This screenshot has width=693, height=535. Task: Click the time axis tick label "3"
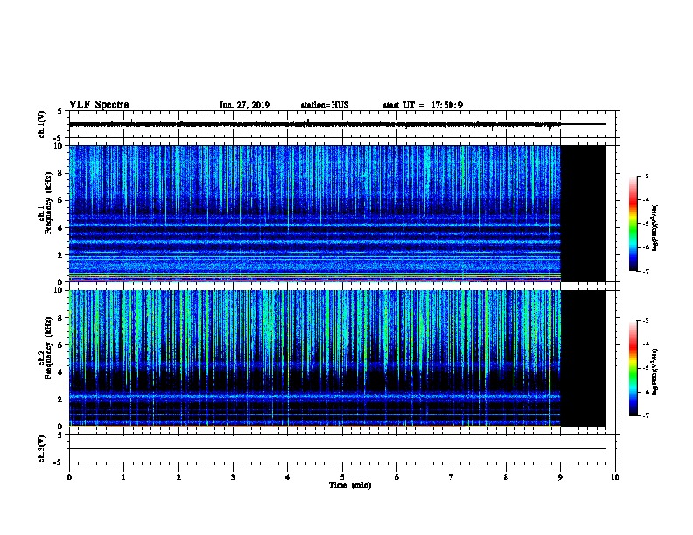click(x=233, y=476)
